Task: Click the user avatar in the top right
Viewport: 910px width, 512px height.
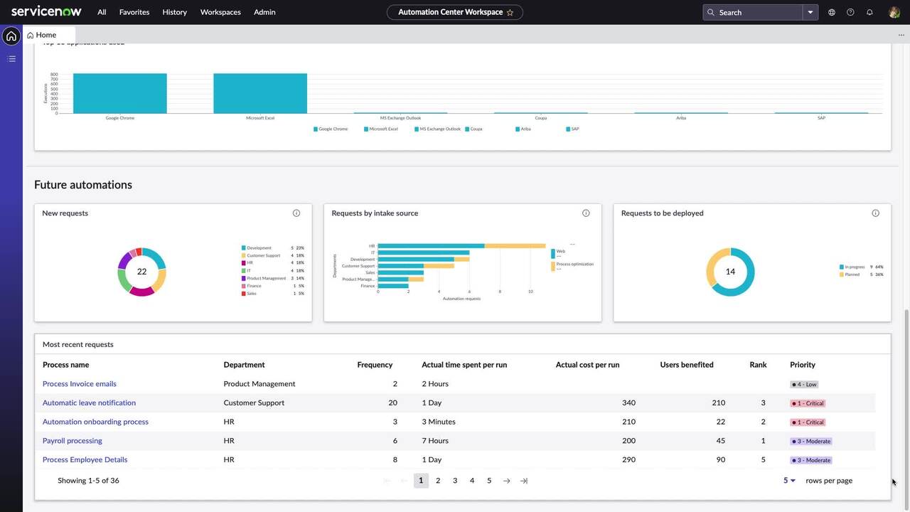Action: [x=893, y=12]
